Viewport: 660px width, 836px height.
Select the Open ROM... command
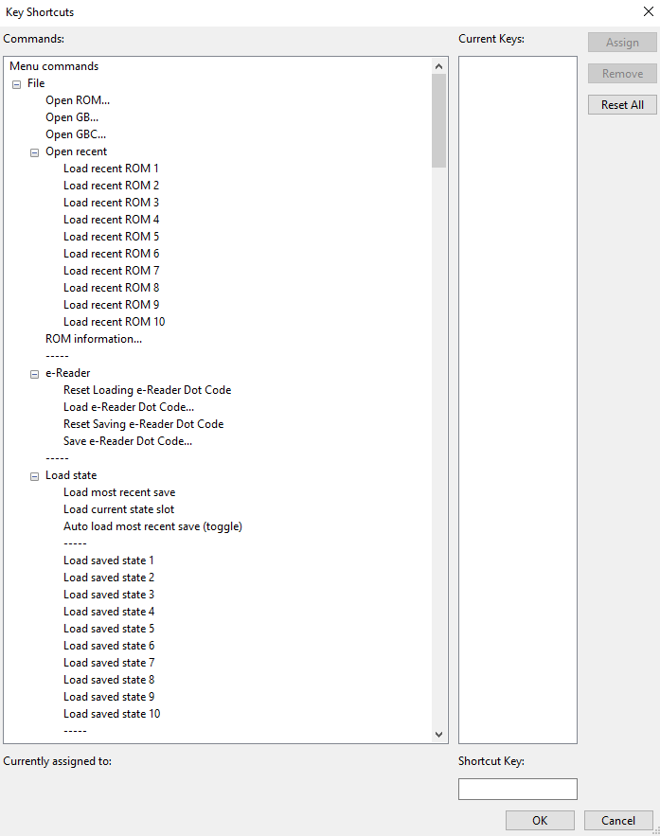78,100
